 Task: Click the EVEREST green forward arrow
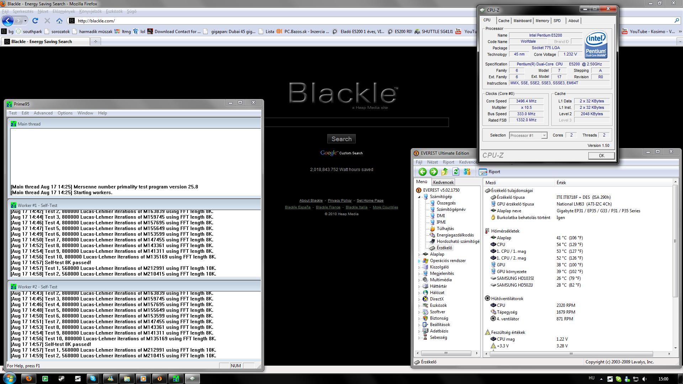pyautogui.click(x=433, y=172)
